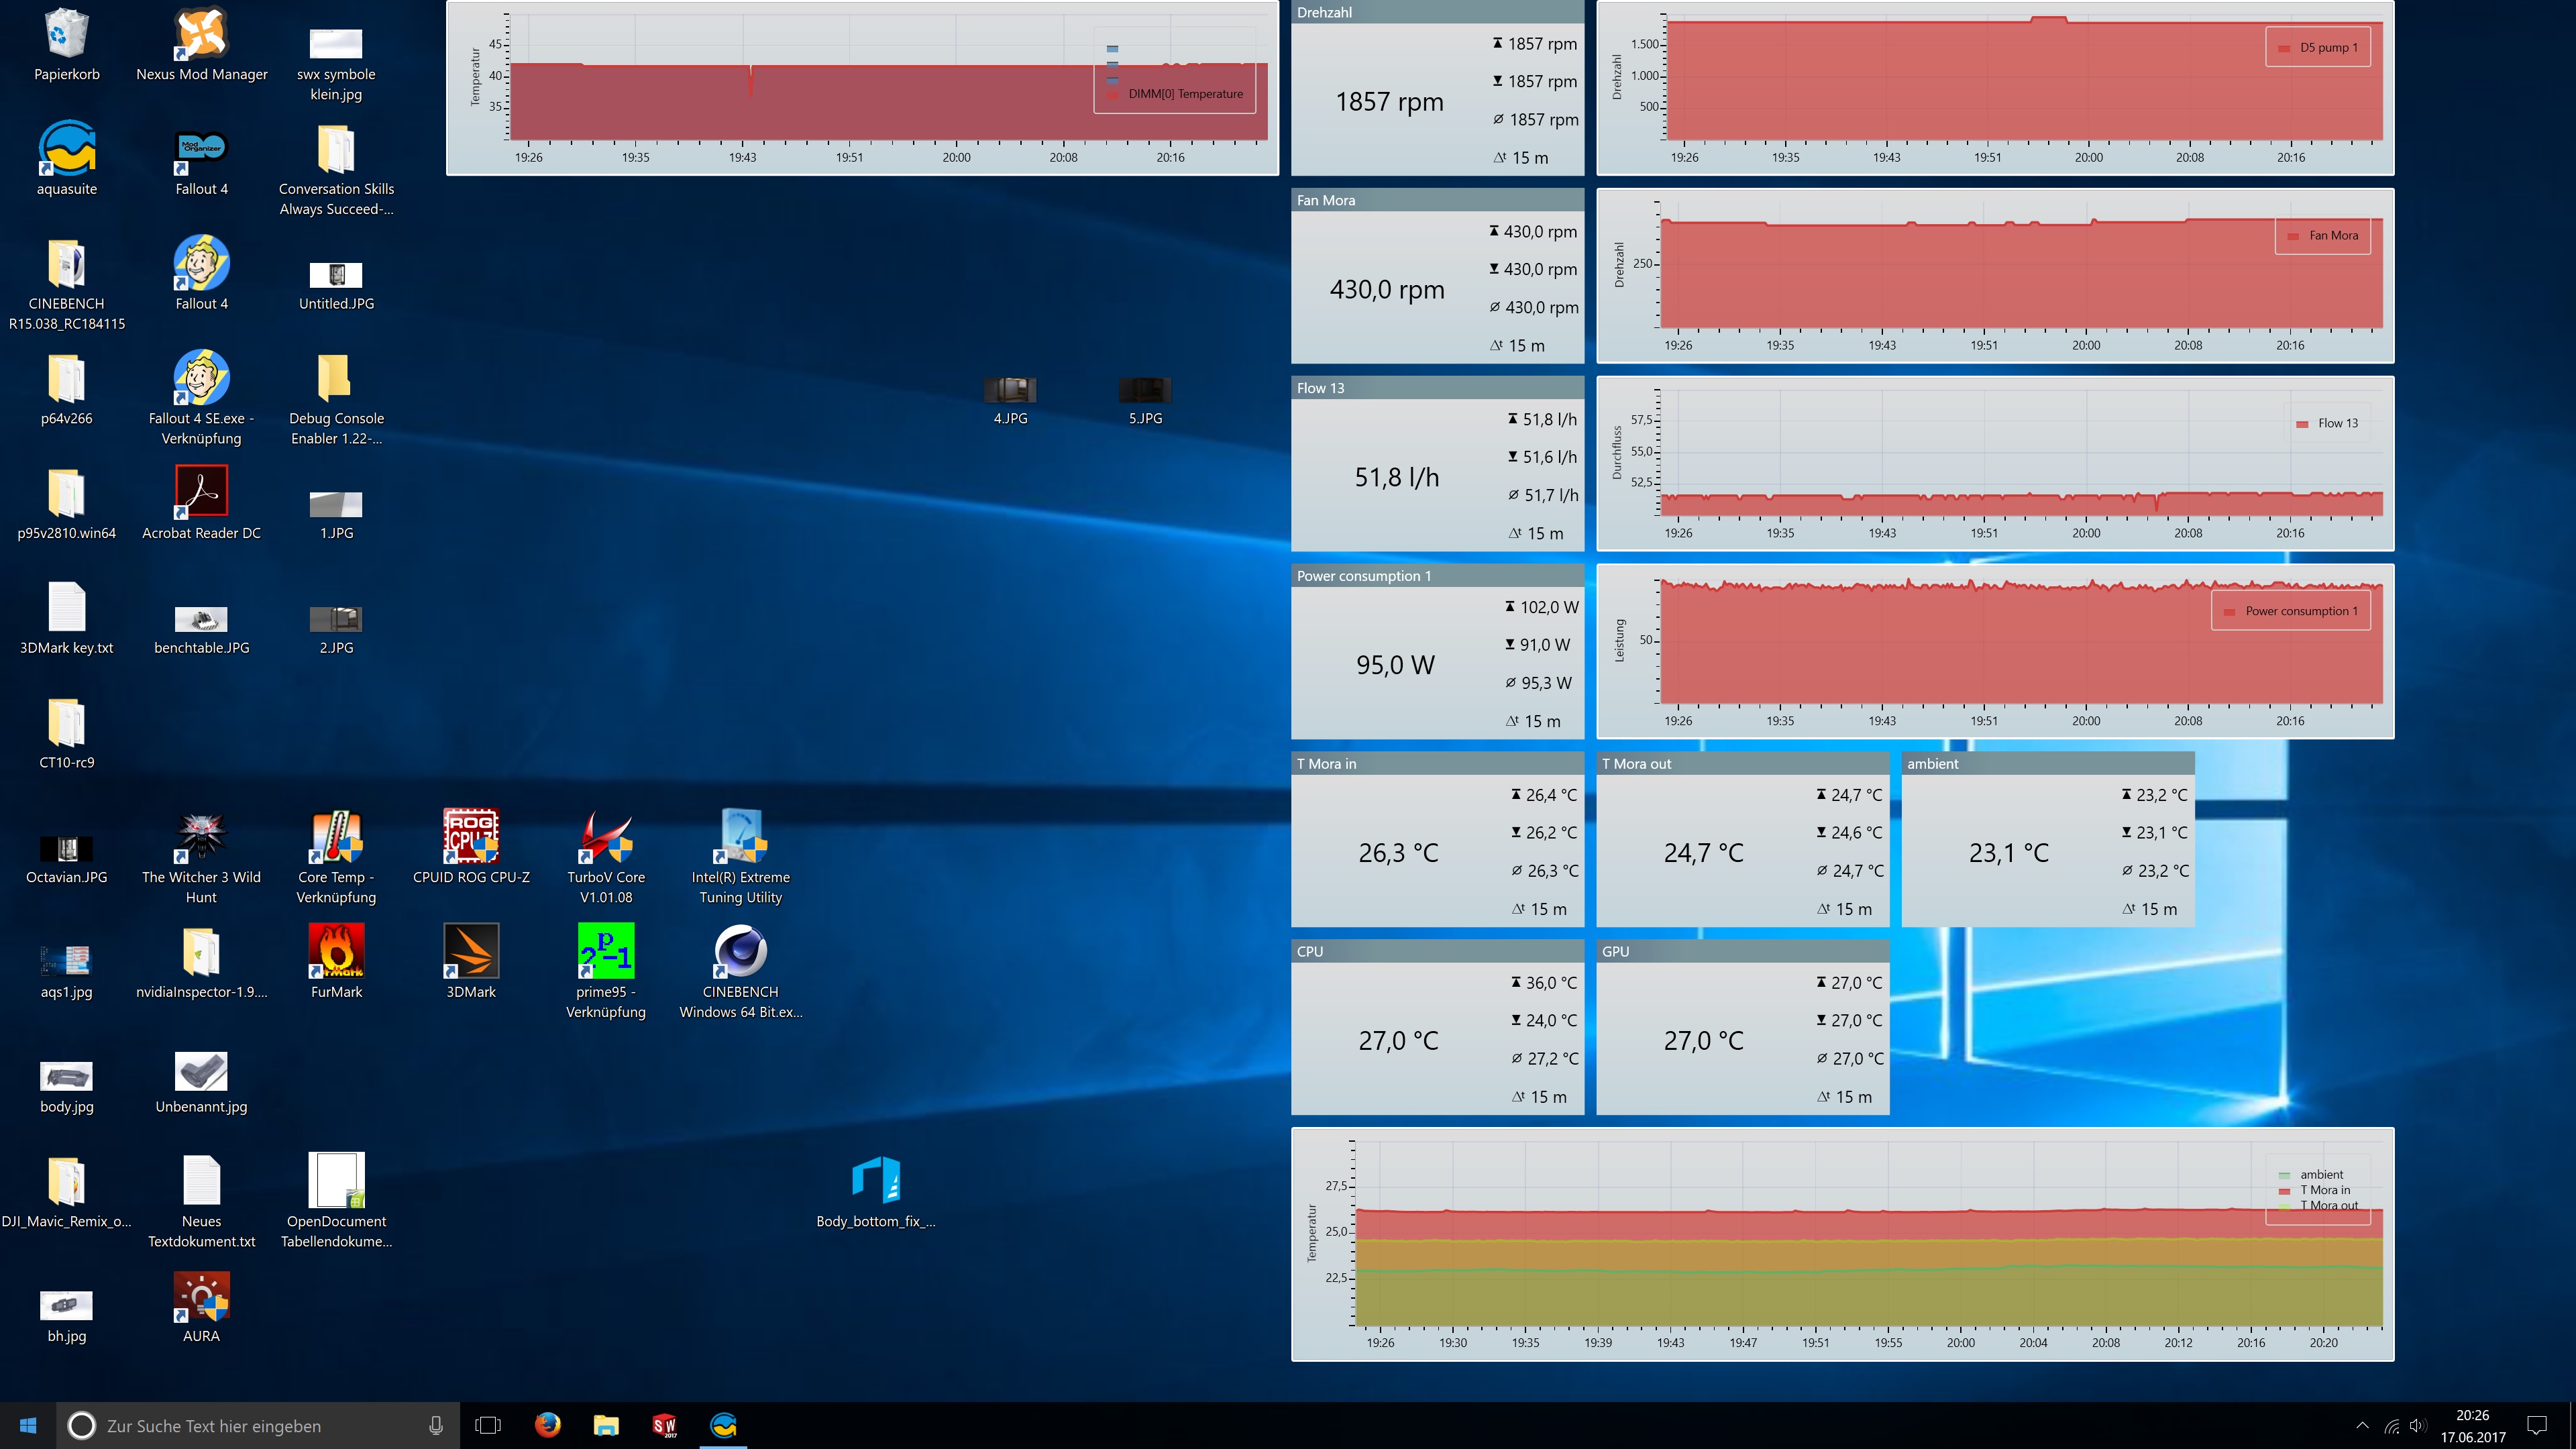Open Firefox from the taskbar

(x=547, y=1425)
